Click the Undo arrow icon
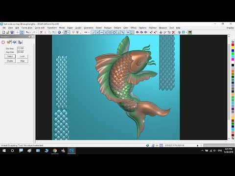This screenshot has width=235, height=176. [x=27, y=32]
